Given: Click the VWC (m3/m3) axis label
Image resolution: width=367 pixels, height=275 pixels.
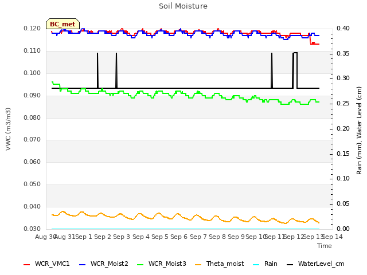Looking at the screenshot, I should point(8,129).
